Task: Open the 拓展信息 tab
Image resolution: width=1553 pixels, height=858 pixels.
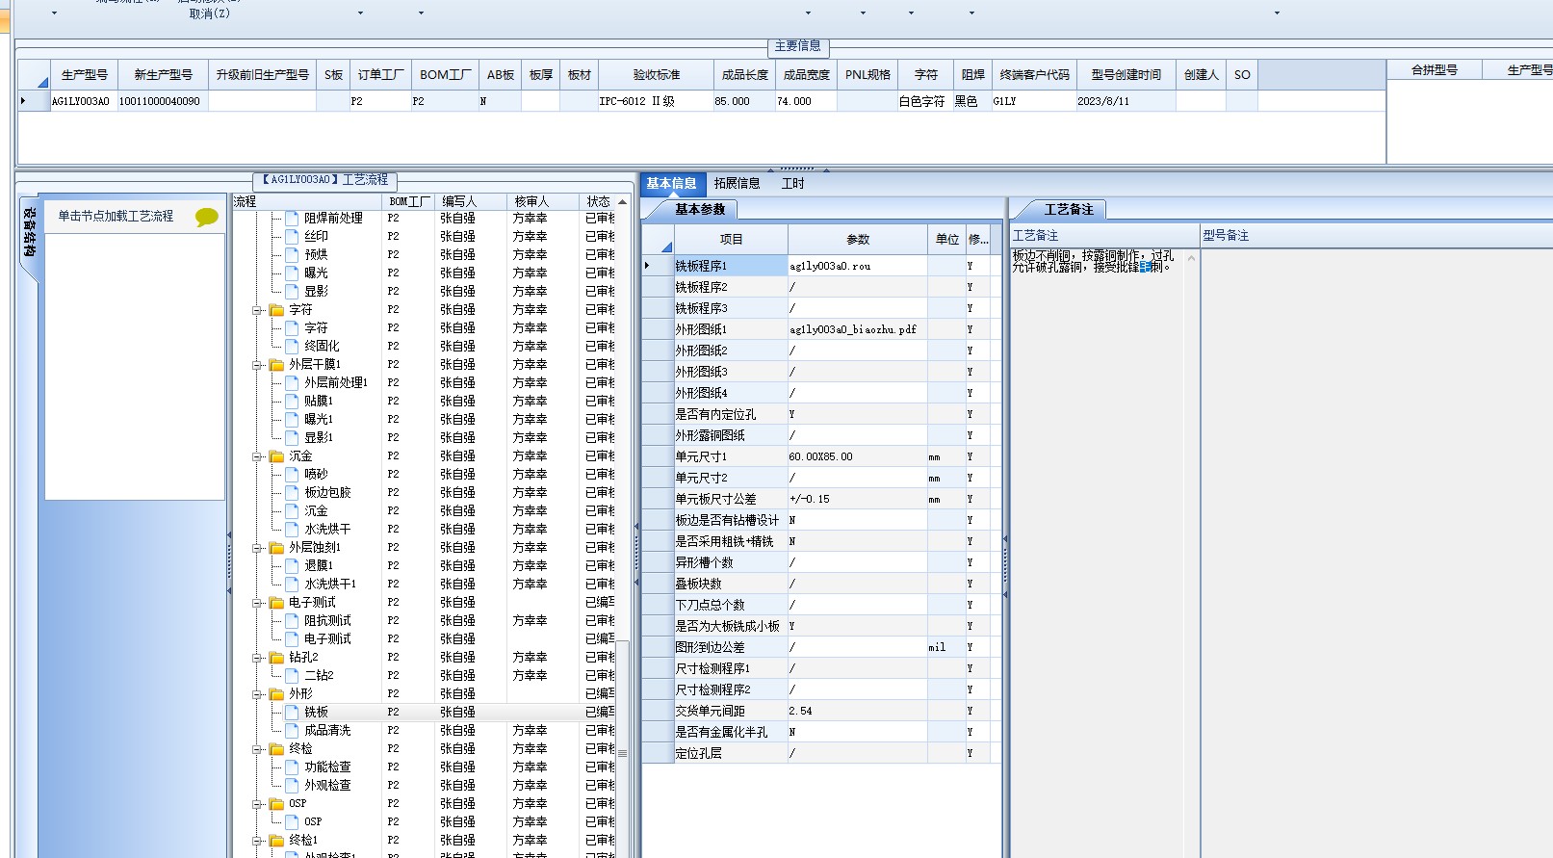Action: click(738, 184)
